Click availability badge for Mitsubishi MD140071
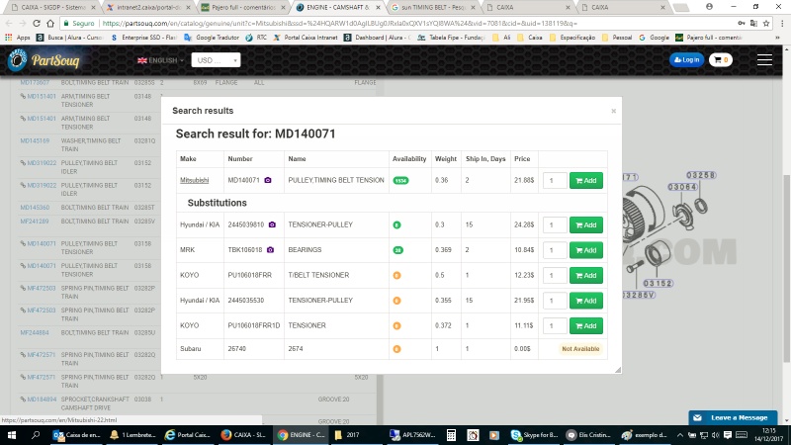Viewport: 791px width, 445px height. (x=400, y=181)
